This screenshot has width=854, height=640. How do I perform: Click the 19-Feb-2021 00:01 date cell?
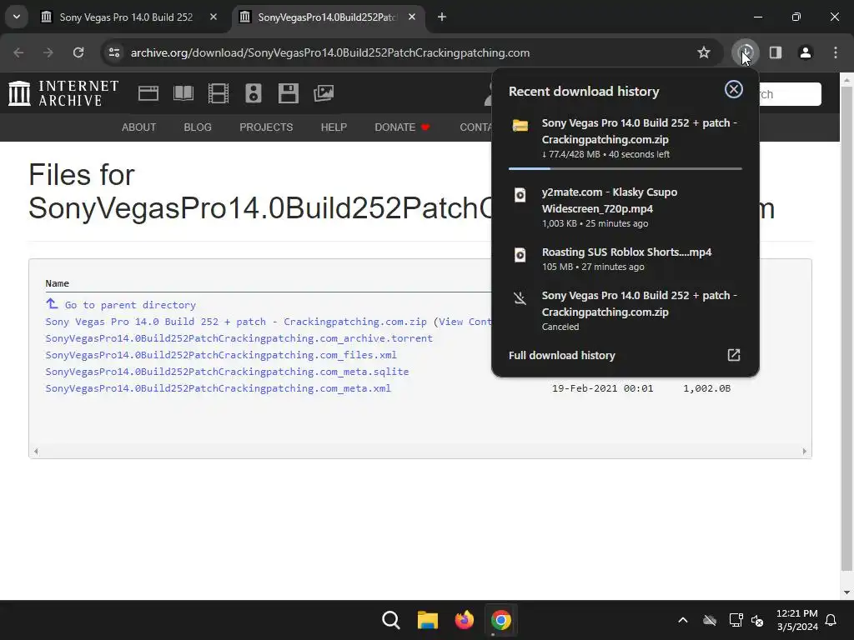[x=602, y=388]
